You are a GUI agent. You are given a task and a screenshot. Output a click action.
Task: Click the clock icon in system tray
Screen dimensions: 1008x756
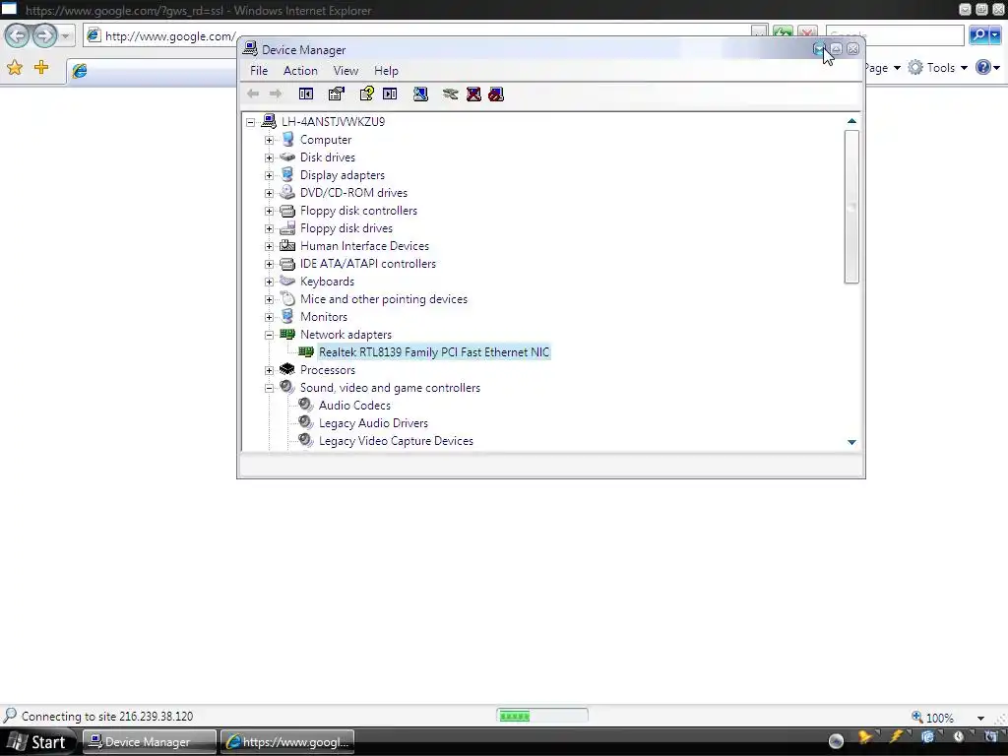958,737
